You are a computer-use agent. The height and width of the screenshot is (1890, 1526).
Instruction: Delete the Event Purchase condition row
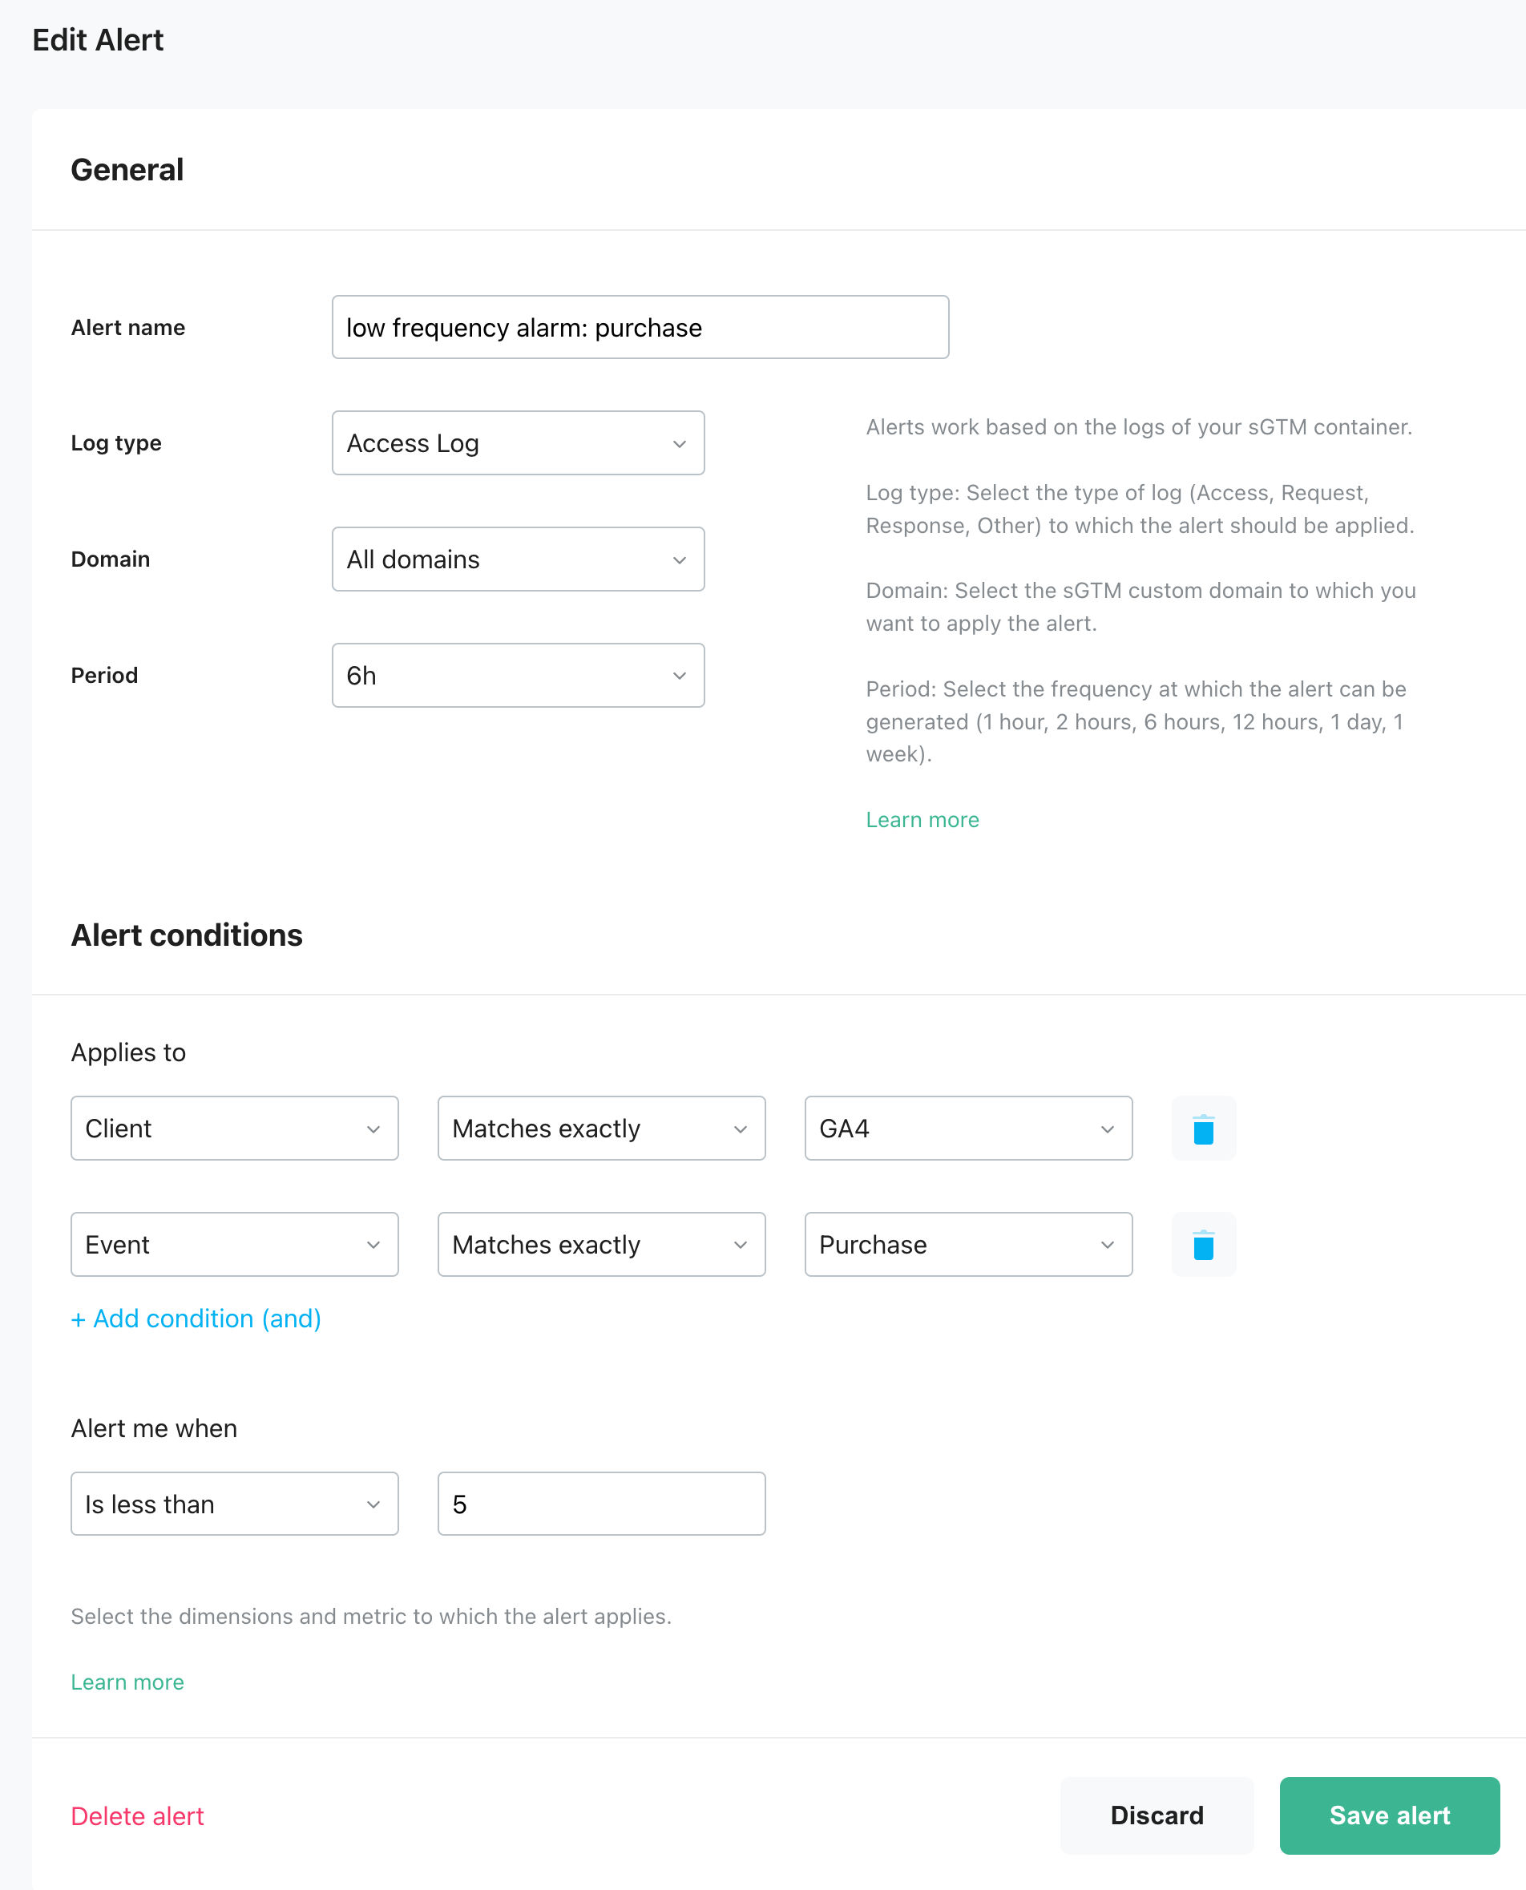1203,1244
